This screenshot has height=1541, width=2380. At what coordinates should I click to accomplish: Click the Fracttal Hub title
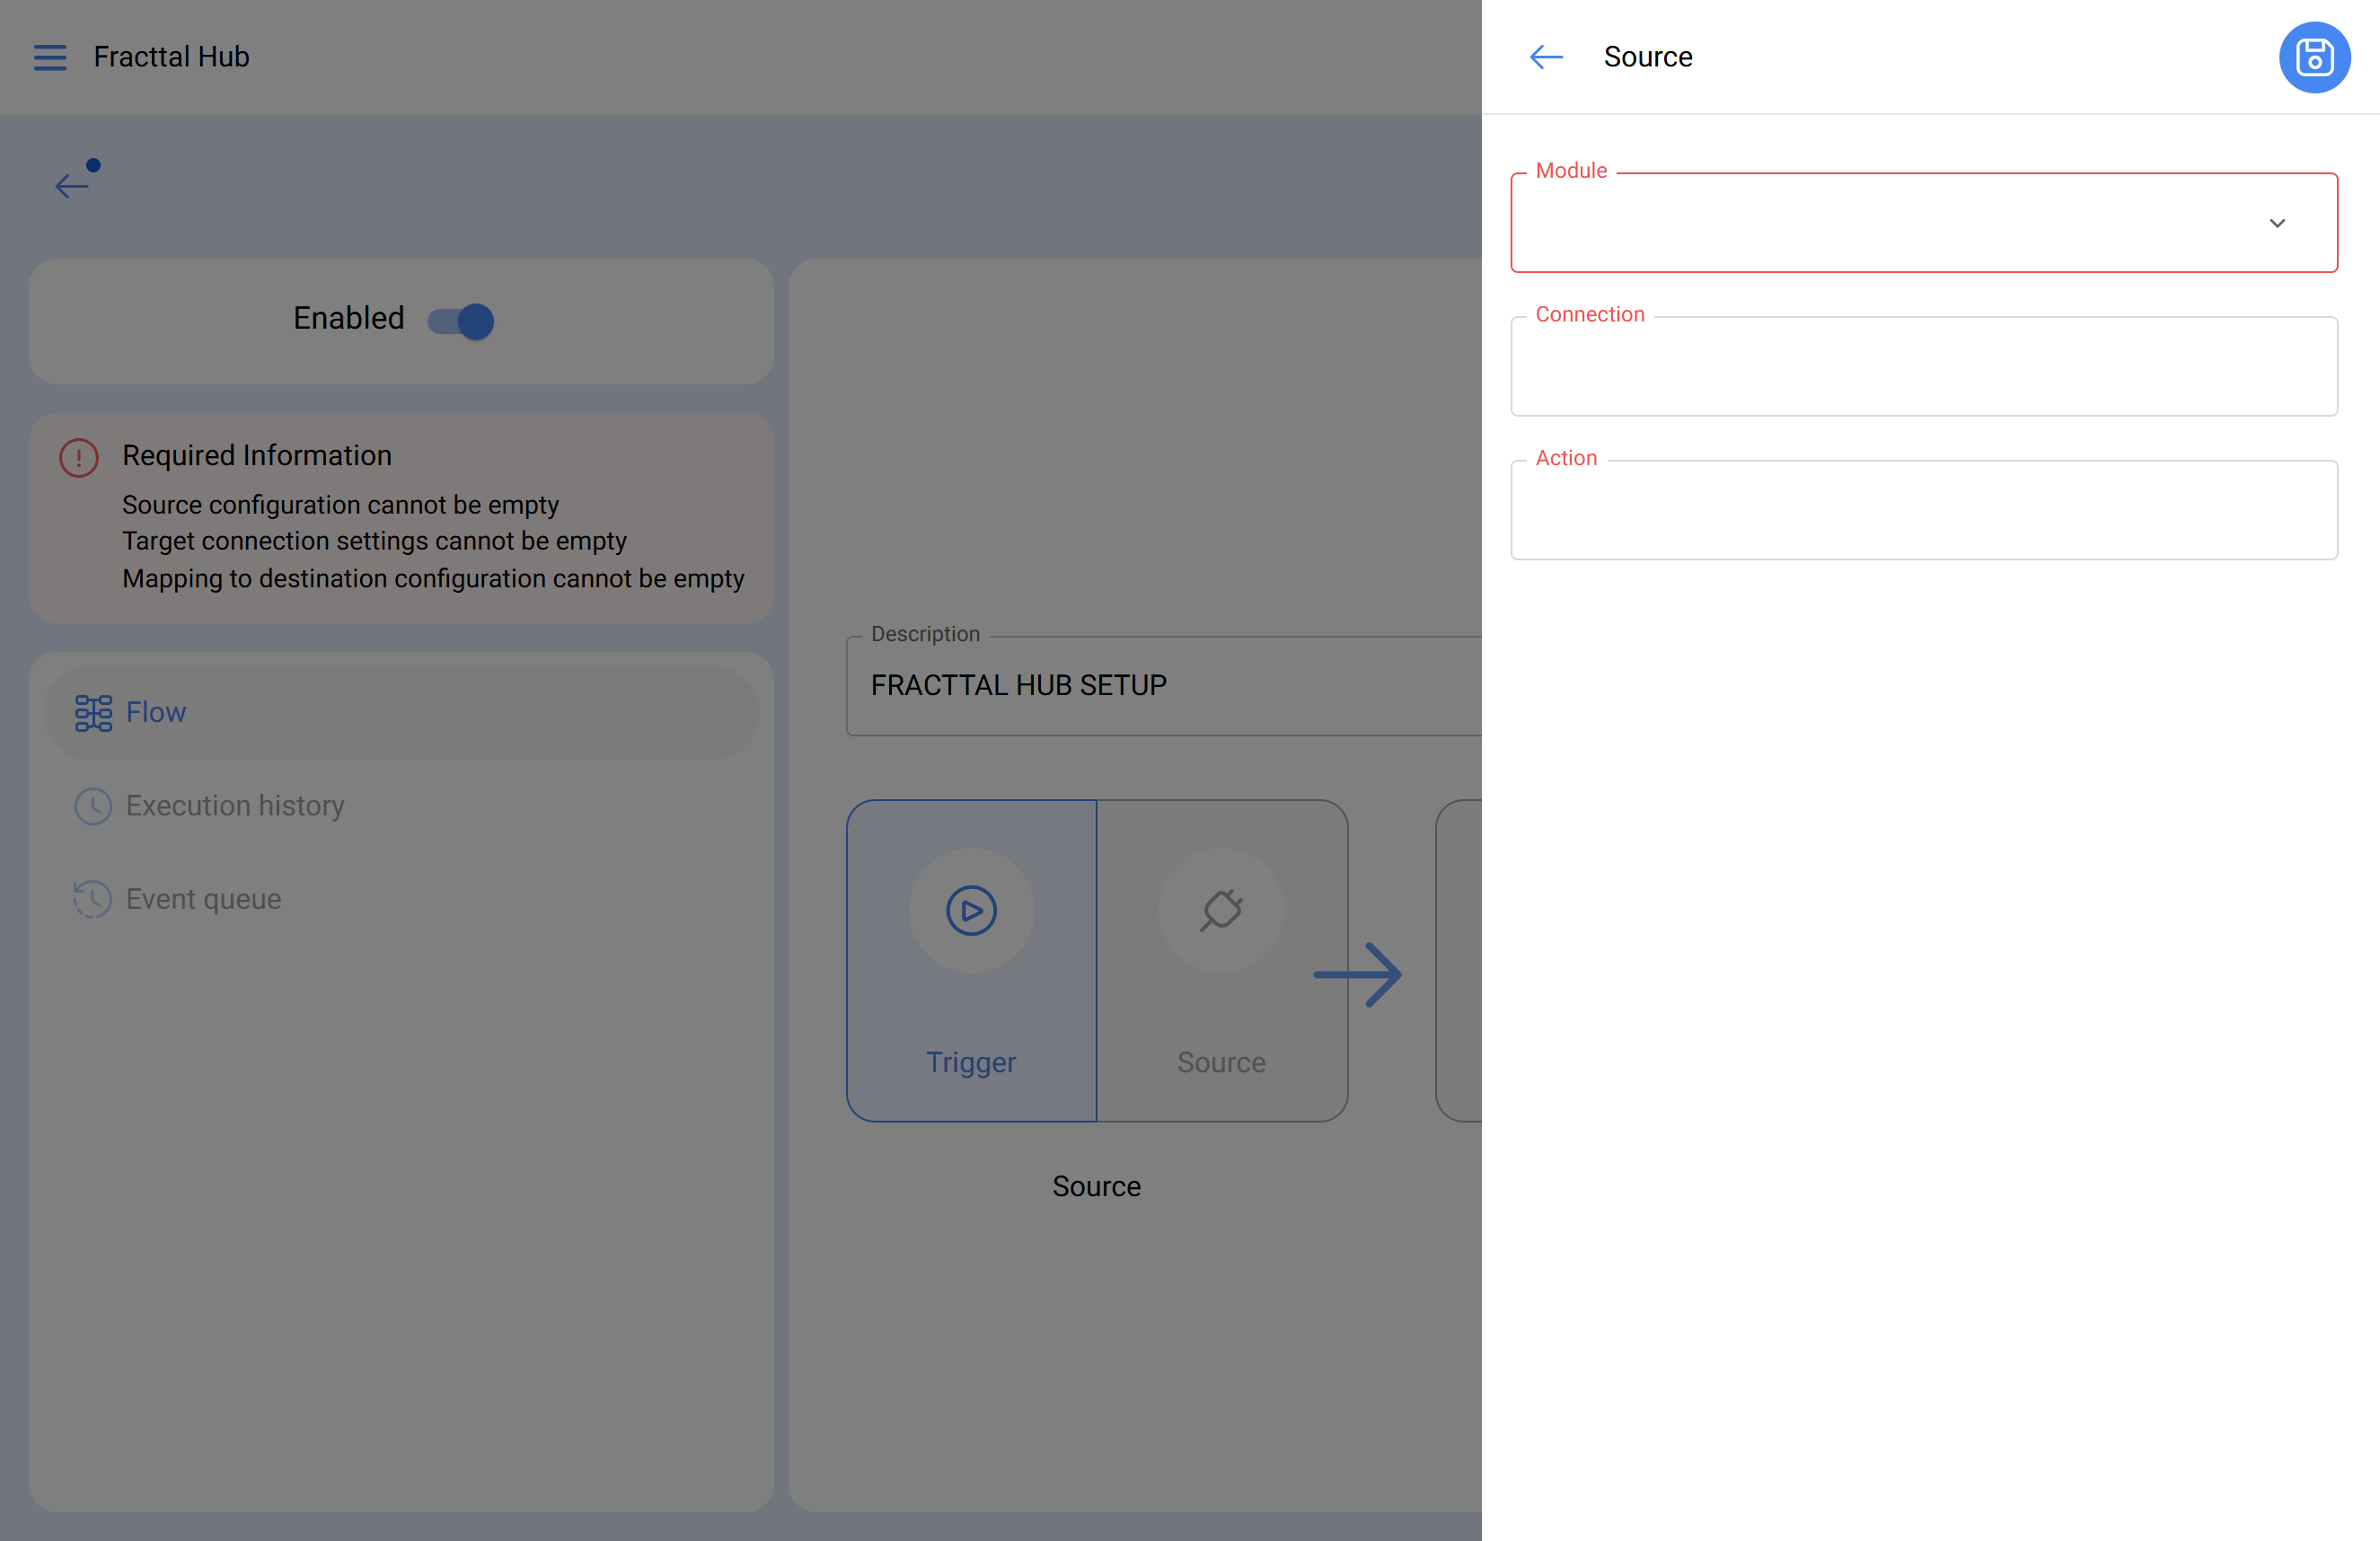tap(171, 57)
